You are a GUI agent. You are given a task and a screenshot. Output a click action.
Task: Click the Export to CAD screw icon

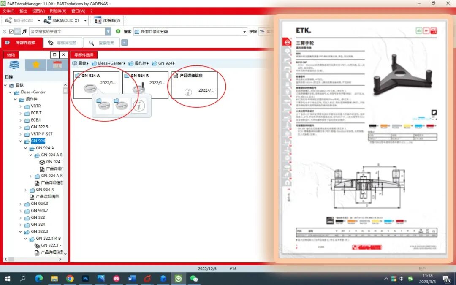click(x=9, y=20)
